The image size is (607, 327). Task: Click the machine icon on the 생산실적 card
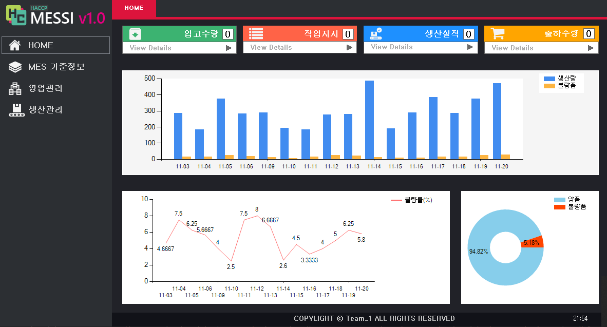(x=375, y=33)
